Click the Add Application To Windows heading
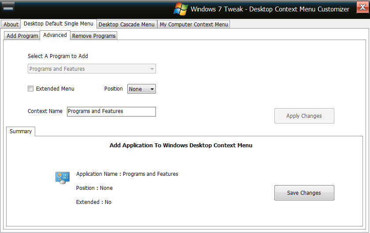 tap(181, 146)
